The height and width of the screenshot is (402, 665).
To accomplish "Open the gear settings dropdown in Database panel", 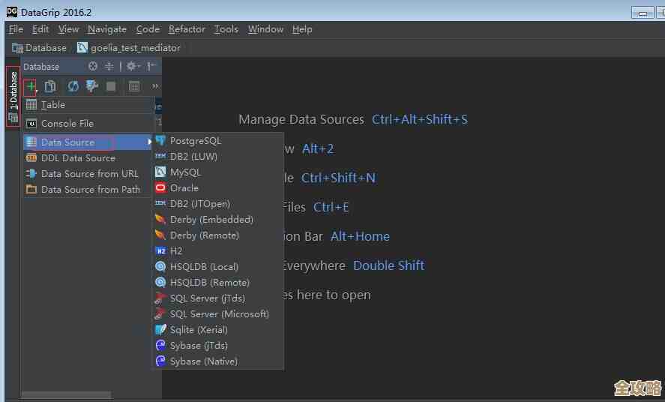I will coord(133,67).
